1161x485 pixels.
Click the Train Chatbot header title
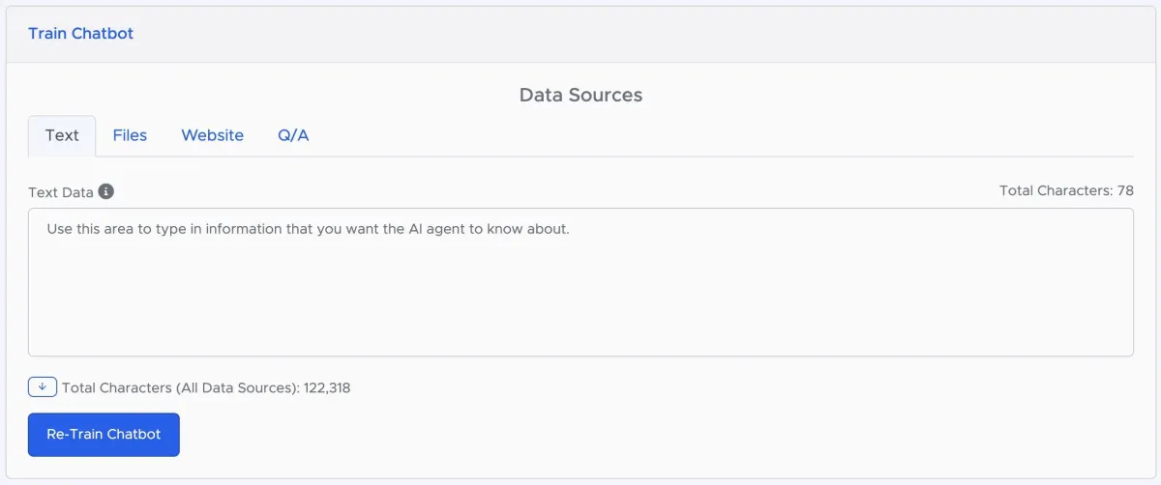tap(80, 34)
